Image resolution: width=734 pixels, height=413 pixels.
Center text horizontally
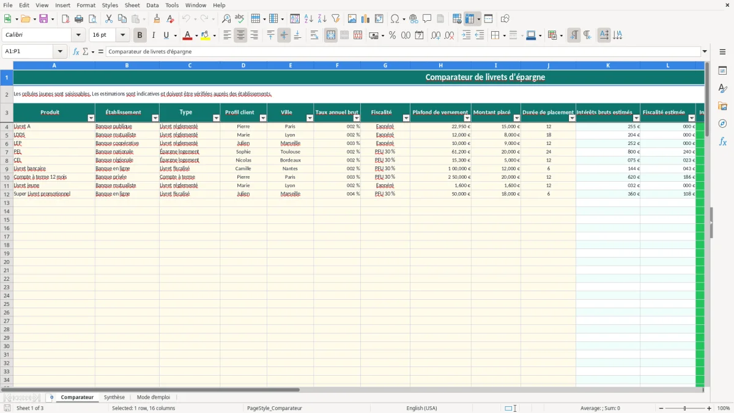(x=240, y=35)
